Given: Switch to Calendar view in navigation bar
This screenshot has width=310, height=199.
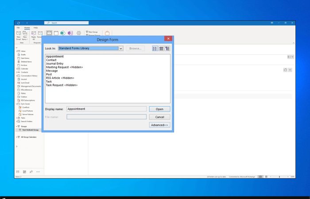Looking at the screenshot, I should (x=24, y=172).
